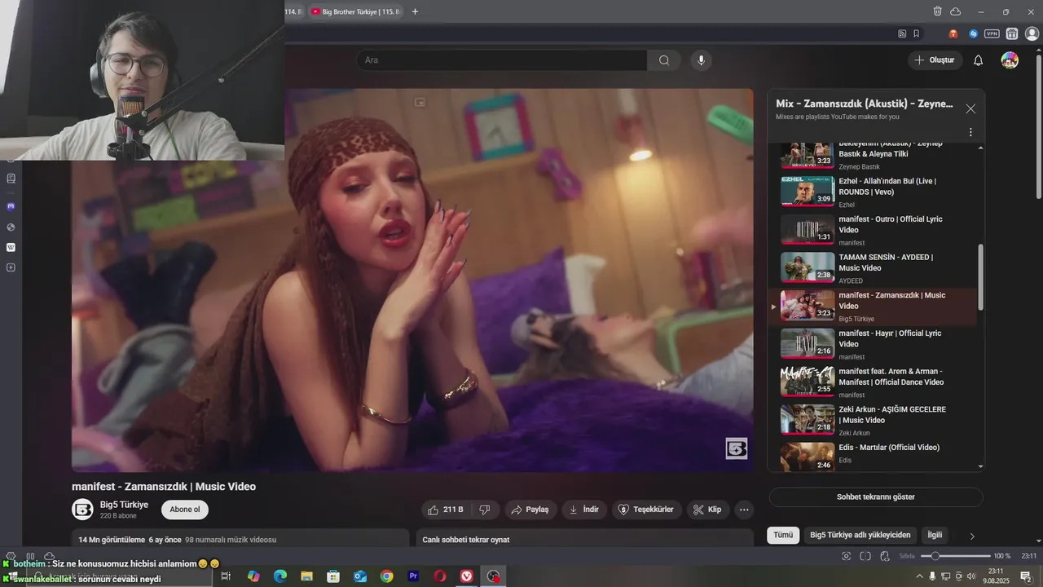
Task: Play Ezhel - Allah'ından Bul playlist item
Action: pos(874,192)
